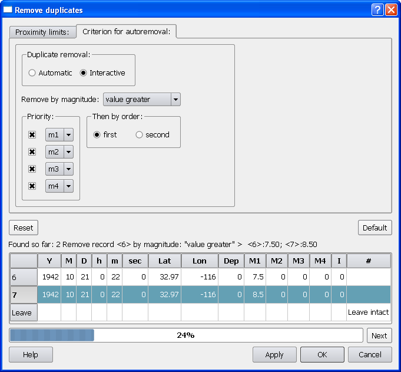Select Criterion for autoremoval tab
Screen dimensions: 401x372
pos(127,31)
